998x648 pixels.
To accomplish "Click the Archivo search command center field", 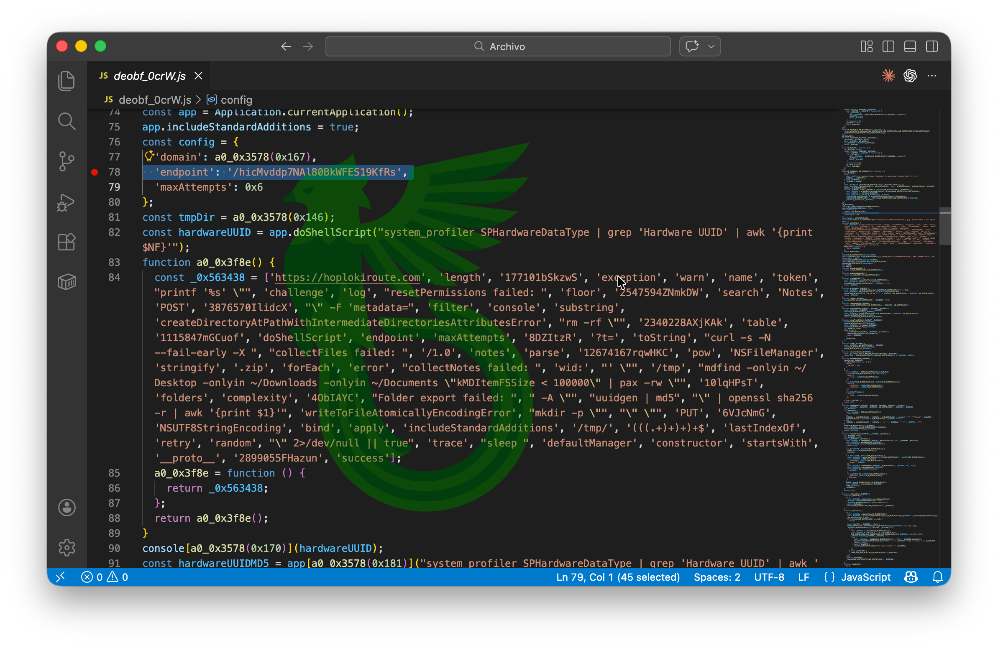I will [498, 46].
